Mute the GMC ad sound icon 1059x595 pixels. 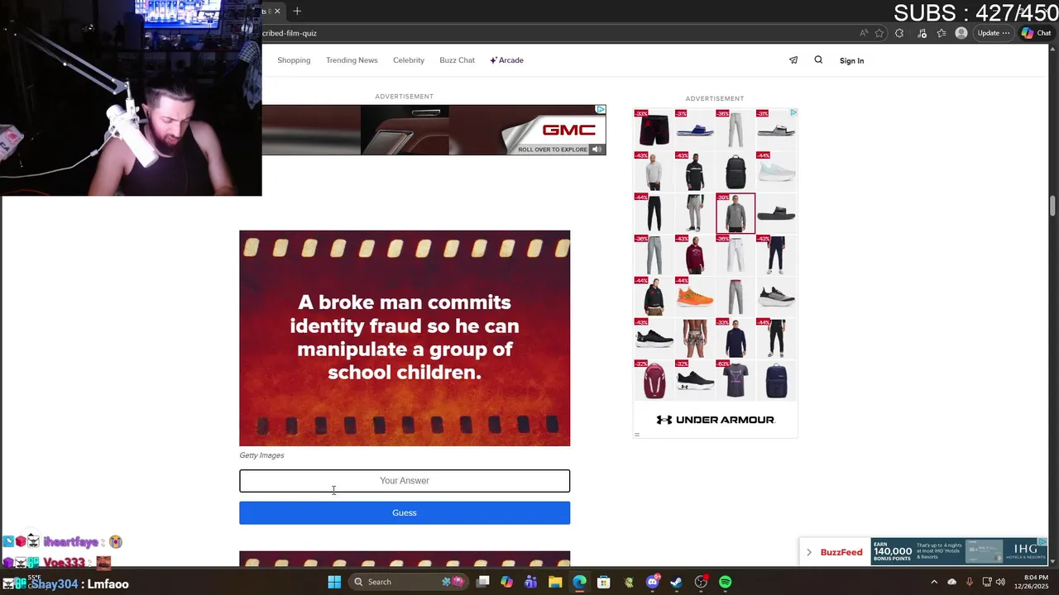pyautogui.click(x=597, y=150)
